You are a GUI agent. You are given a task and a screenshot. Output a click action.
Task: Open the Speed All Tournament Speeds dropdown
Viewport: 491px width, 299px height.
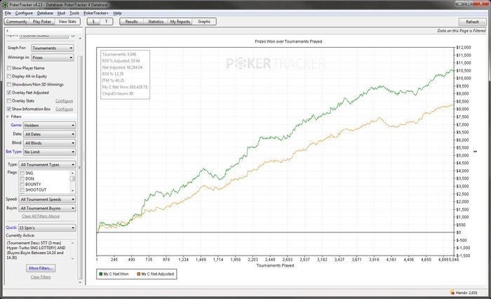pyautogui.click(x=47, y=199)
